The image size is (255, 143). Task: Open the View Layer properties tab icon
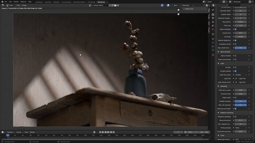pos(213,22)
